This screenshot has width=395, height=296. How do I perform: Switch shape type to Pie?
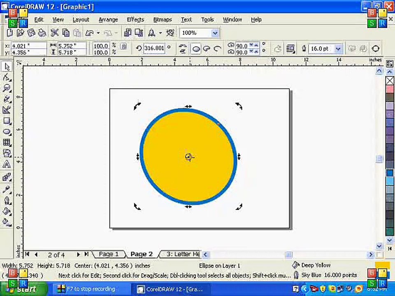click(207, 49)
